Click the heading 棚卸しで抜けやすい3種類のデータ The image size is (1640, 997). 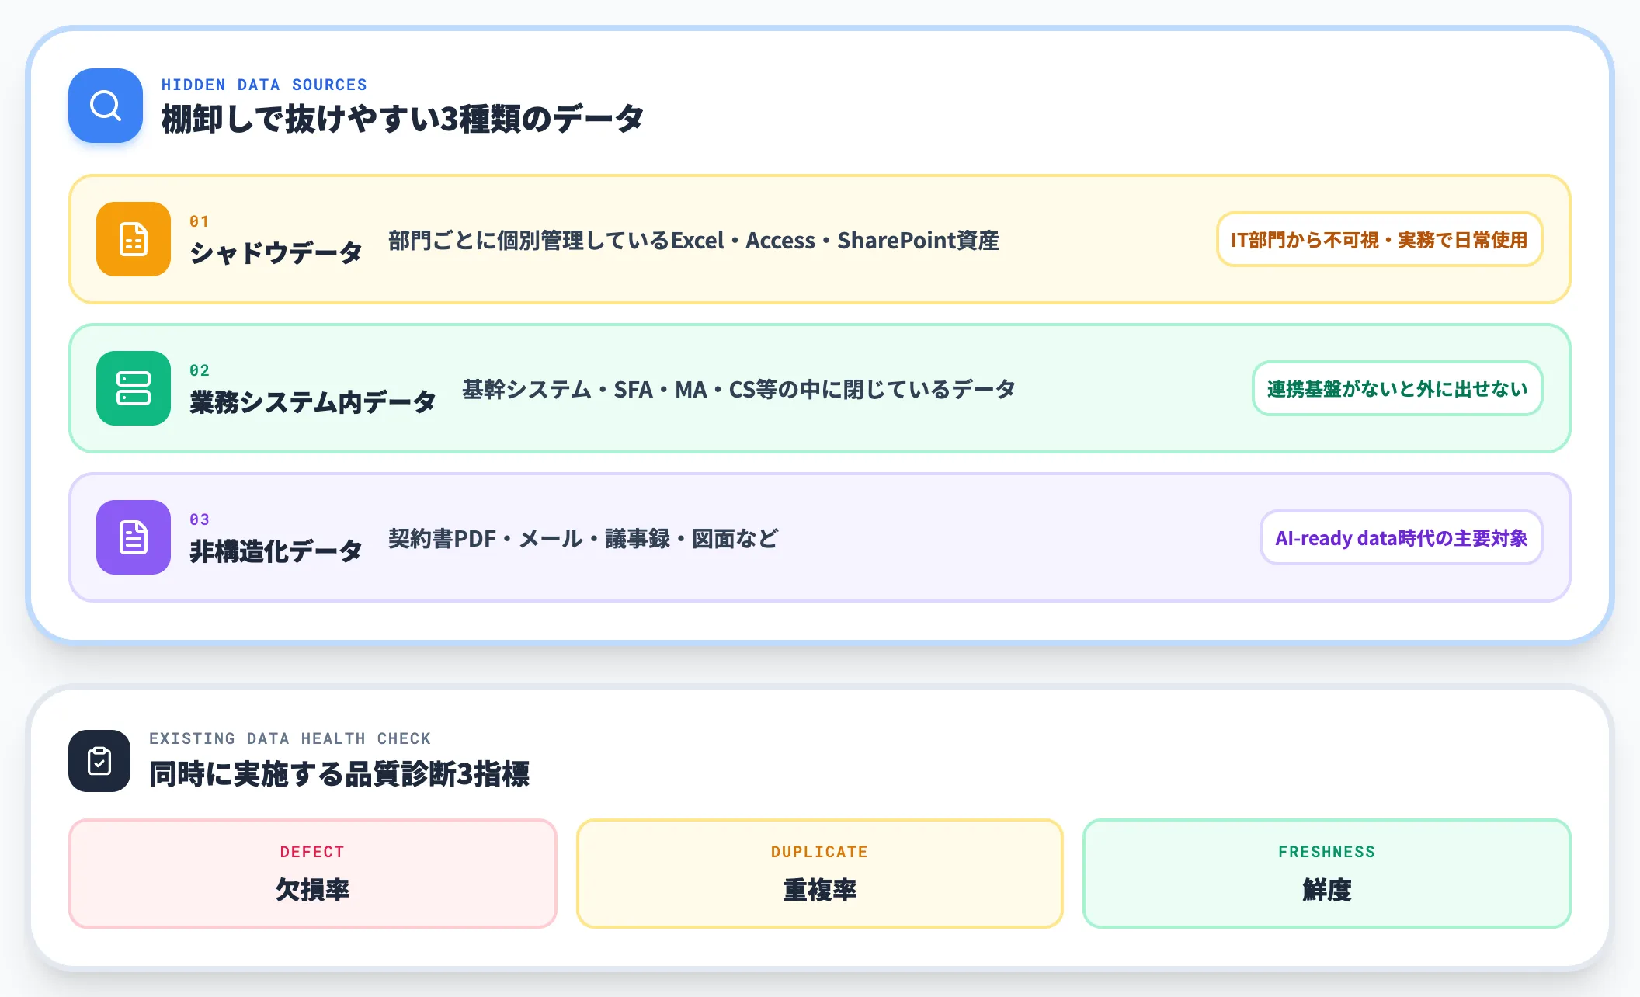[402, 120]
